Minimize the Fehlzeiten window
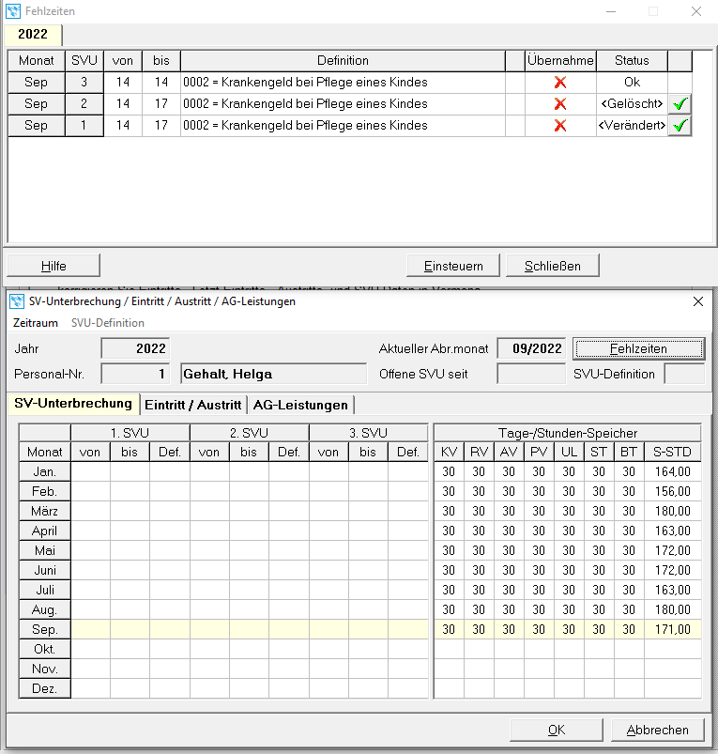 [611, 11]
